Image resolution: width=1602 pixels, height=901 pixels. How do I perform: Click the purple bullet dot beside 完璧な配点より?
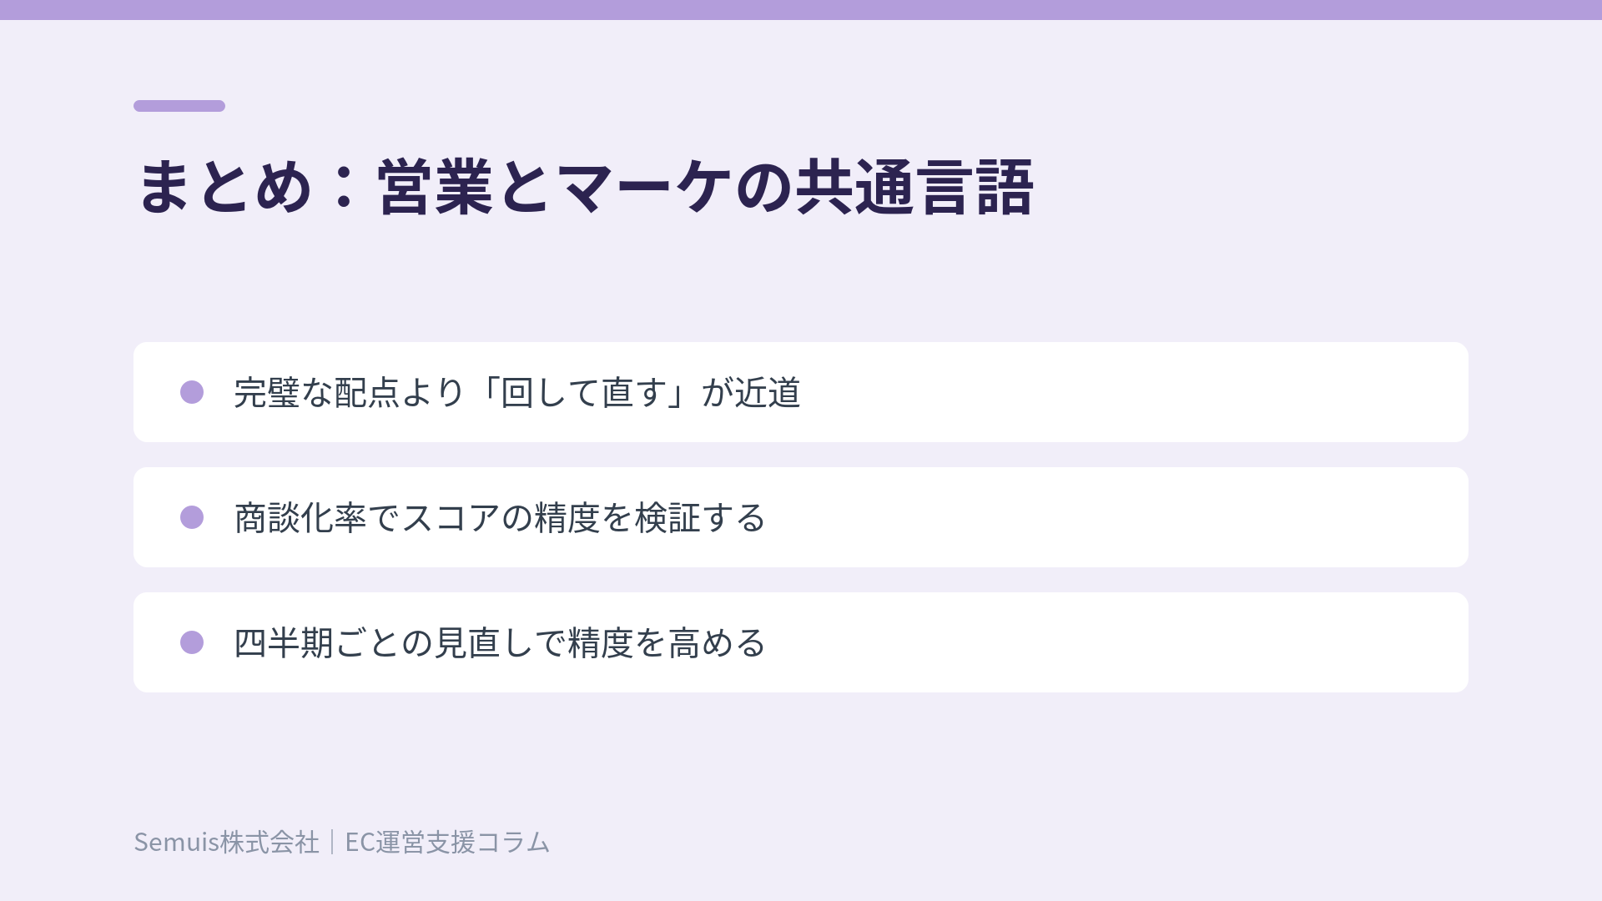192,392
